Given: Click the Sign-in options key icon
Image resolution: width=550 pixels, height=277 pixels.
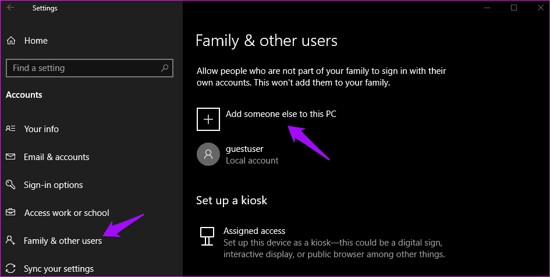Looking at the screenshot, I should (10, 184).
